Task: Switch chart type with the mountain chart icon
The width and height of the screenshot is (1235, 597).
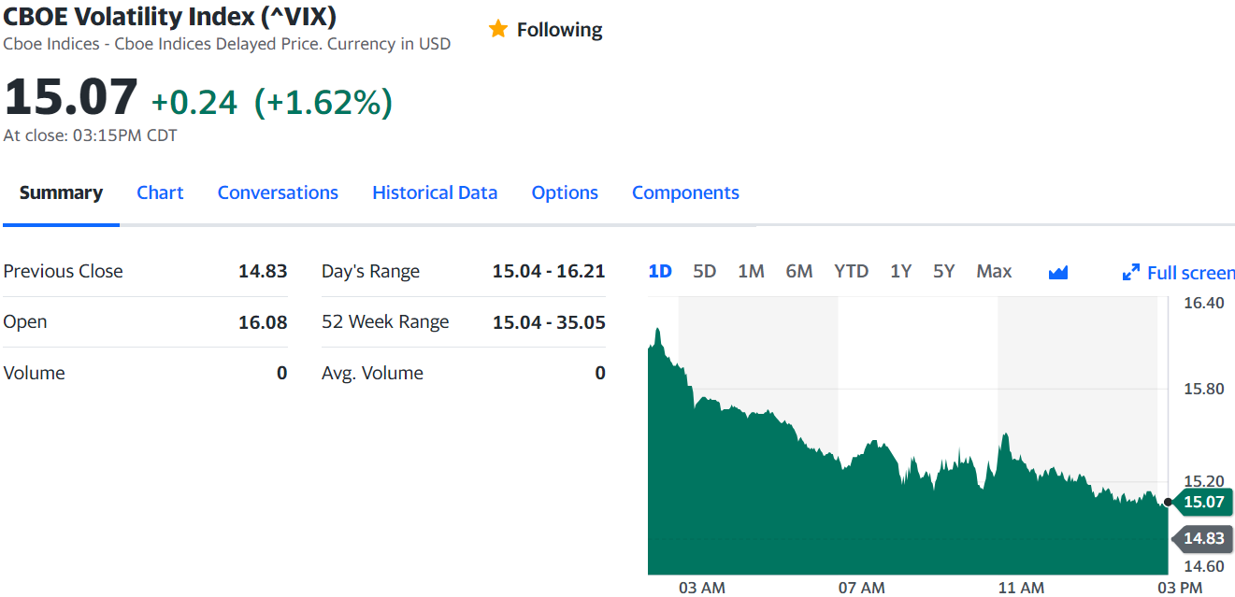Action: (1058, 272)
